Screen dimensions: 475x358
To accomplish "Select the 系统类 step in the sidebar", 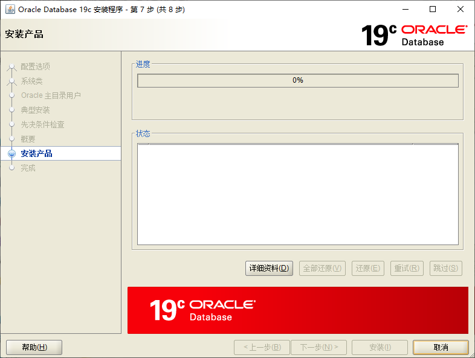I will pos(31,81).
